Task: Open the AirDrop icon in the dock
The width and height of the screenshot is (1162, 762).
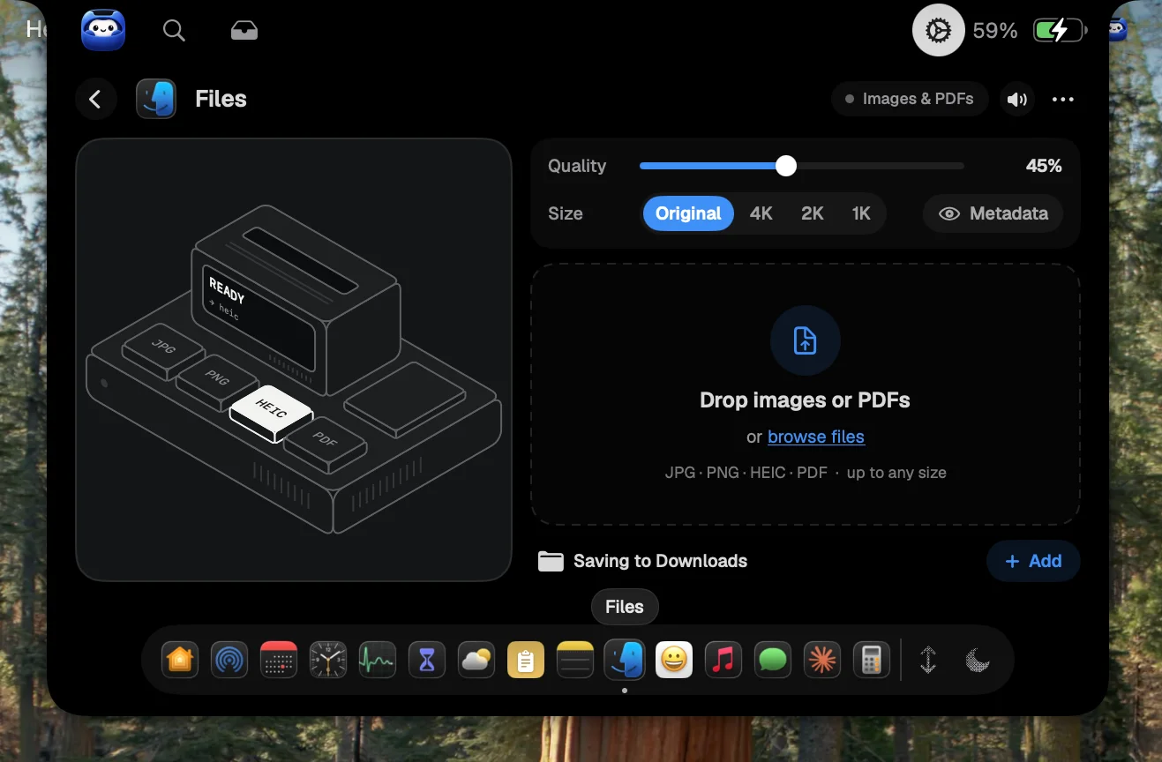Action: click(229, 660)
